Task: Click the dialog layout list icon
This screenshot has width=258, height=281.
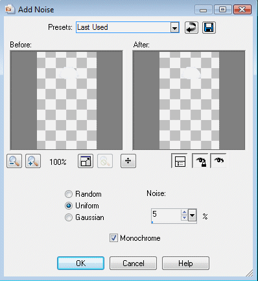Action: pyautogui.click(x=179, y=161)
